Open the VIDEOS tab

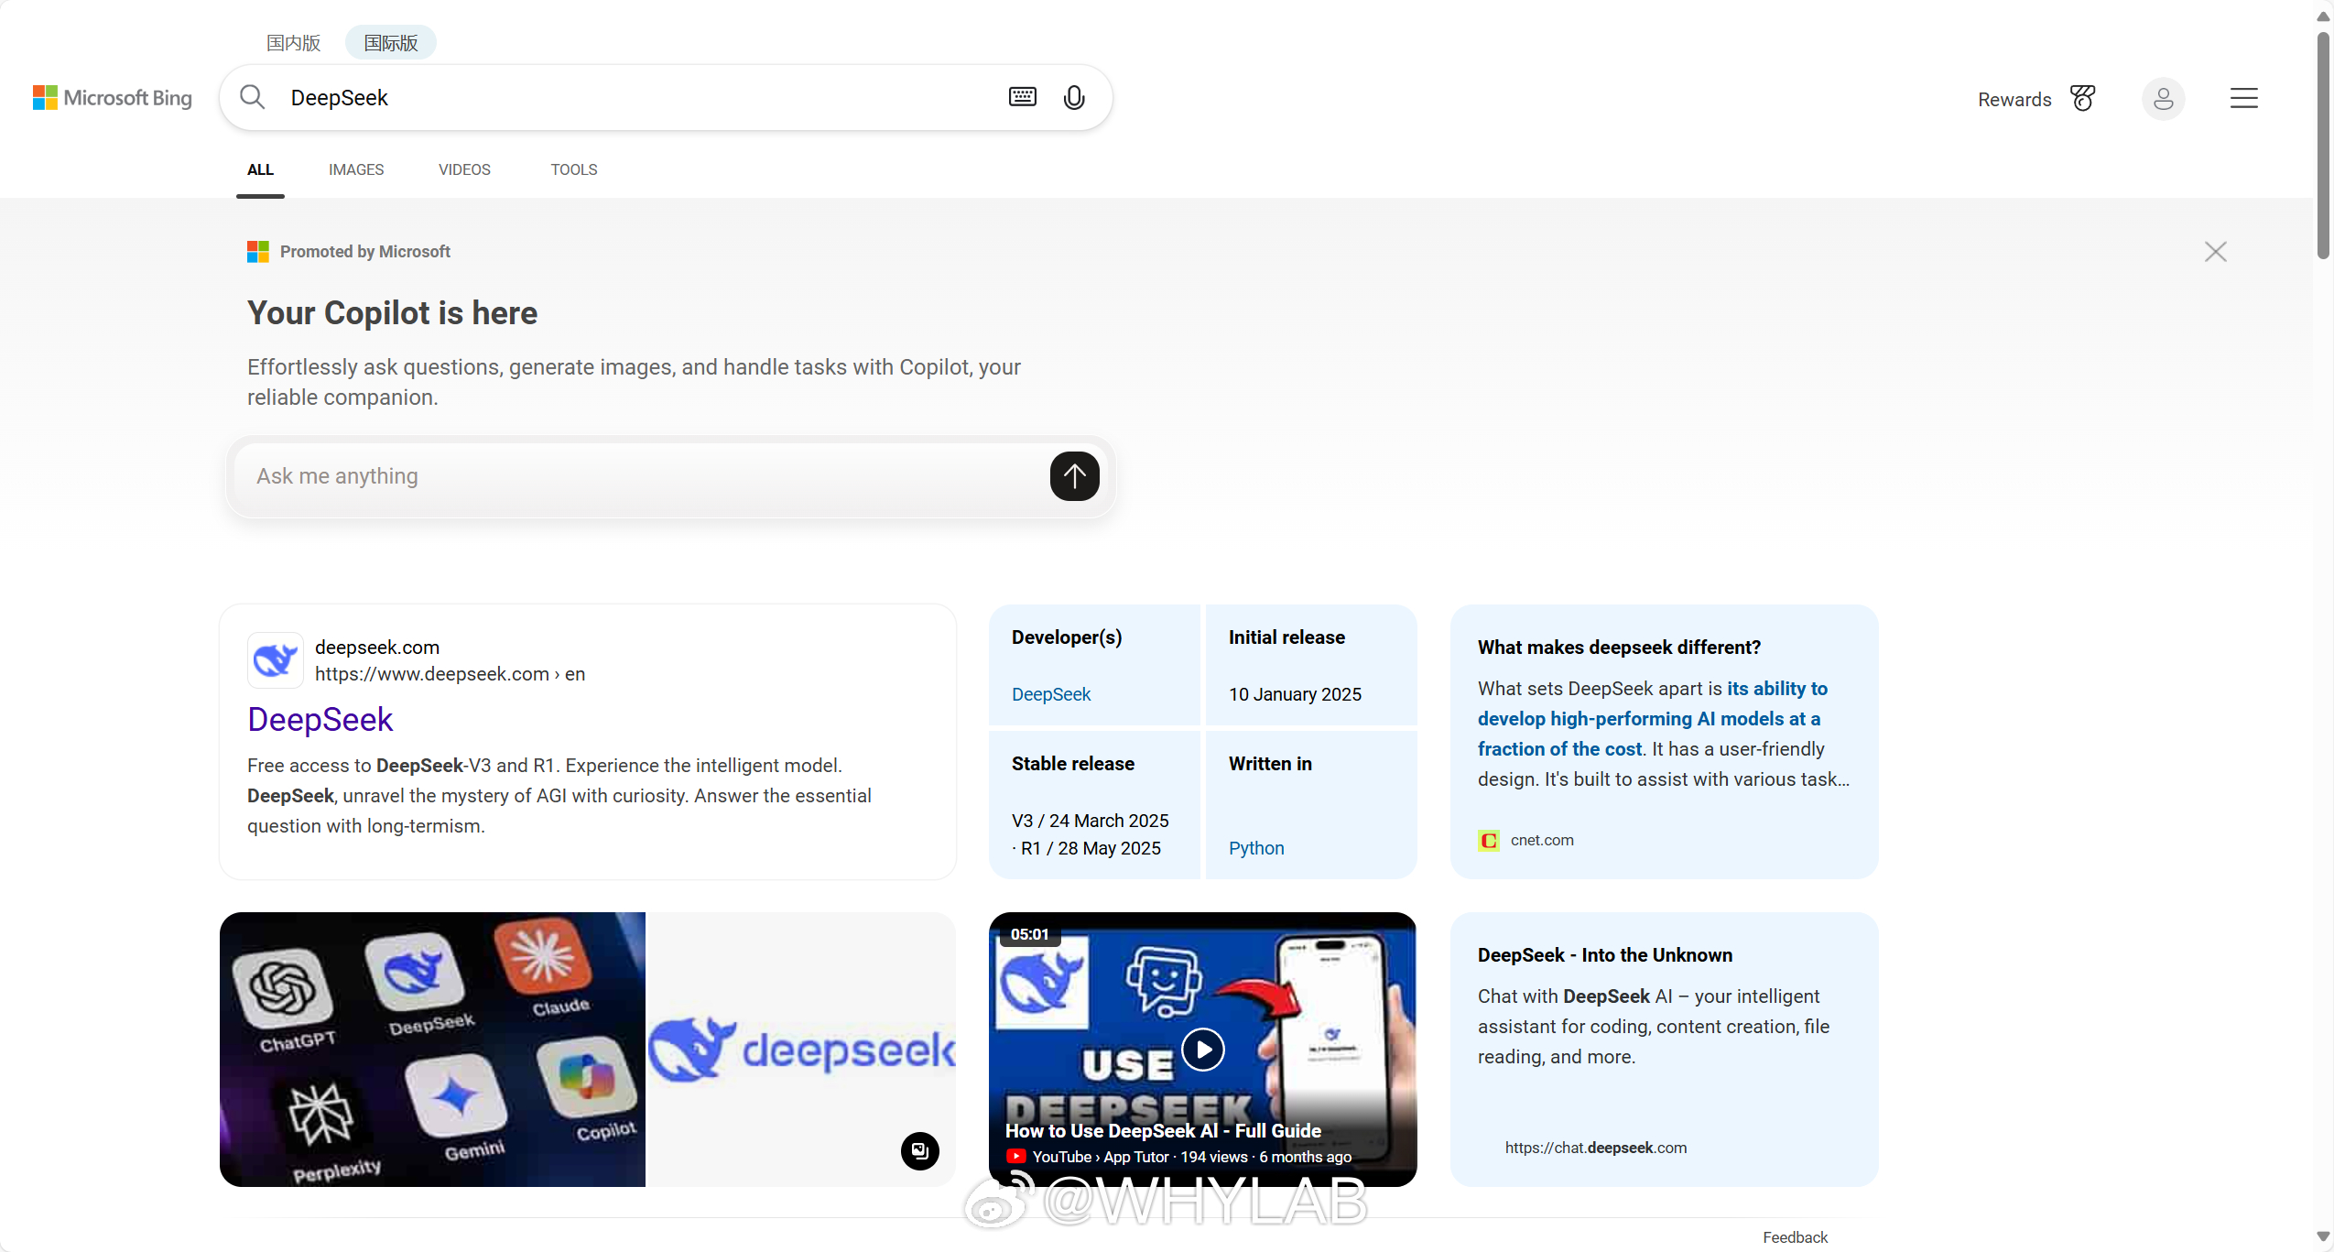pos(464,169)
